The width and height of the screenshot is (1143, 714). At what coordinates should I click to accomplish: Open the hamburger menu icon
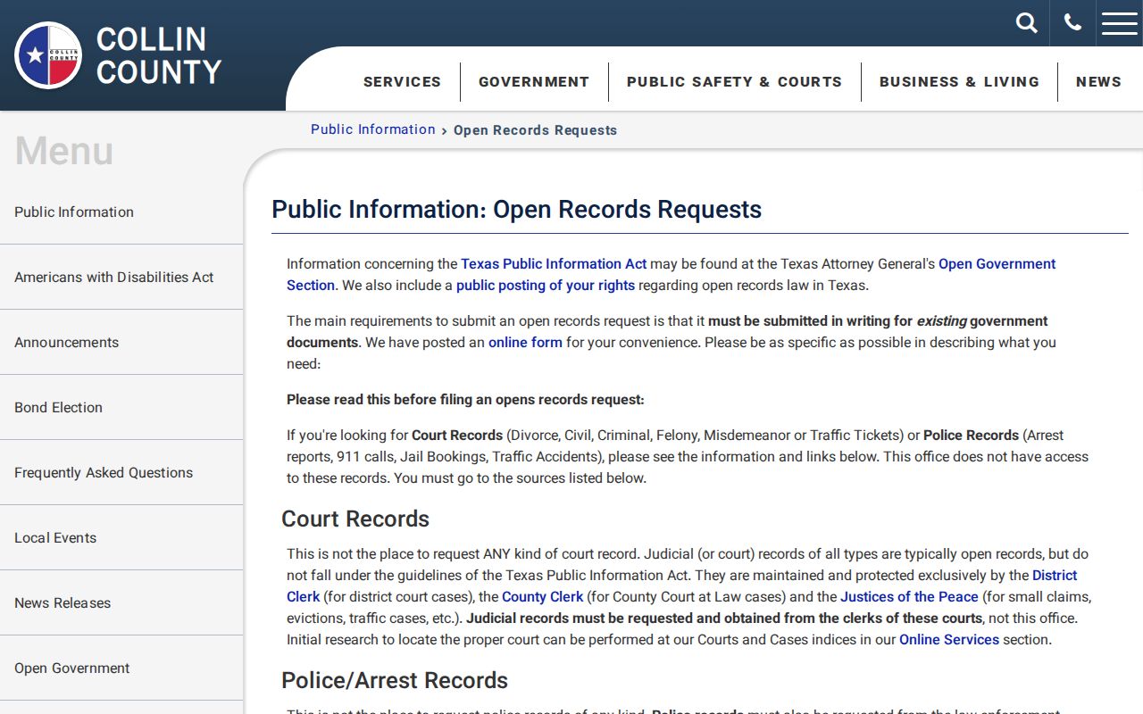pos(1120,23)
